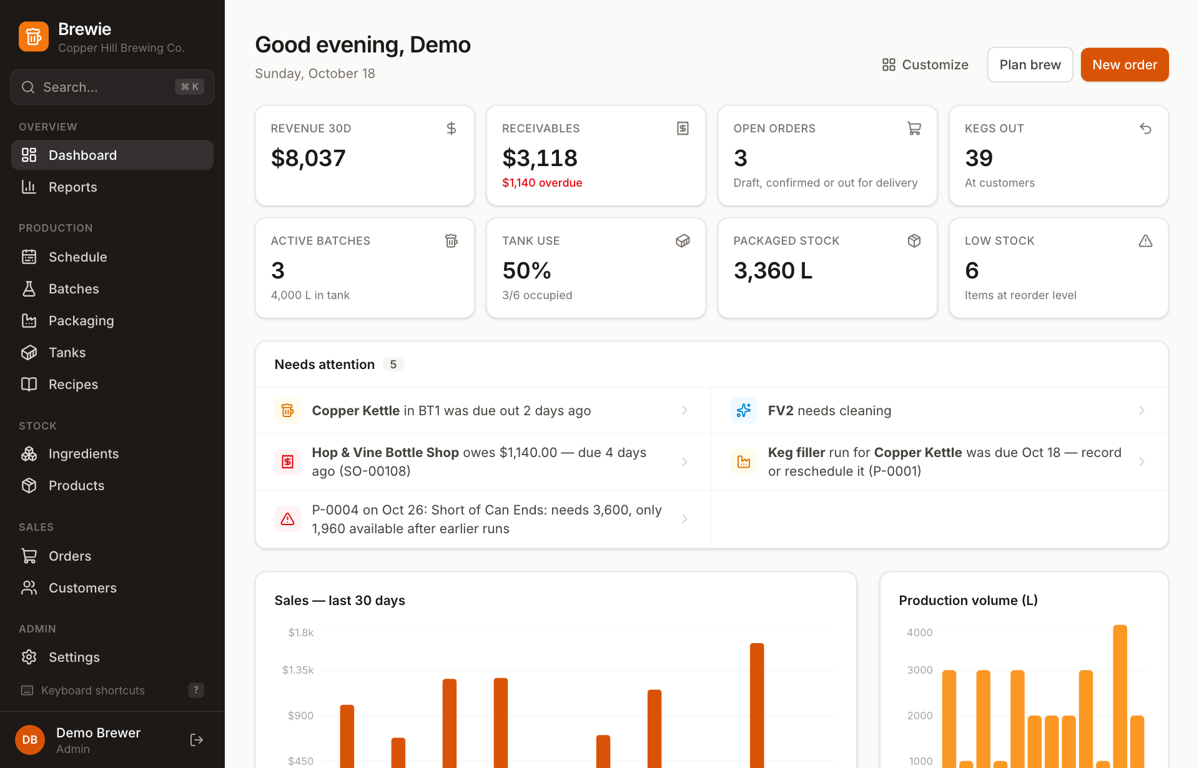Click the return arrow icon on Kegs Out card
The height and width of the screenshot is (768, 1199).
click(1145, 129)
